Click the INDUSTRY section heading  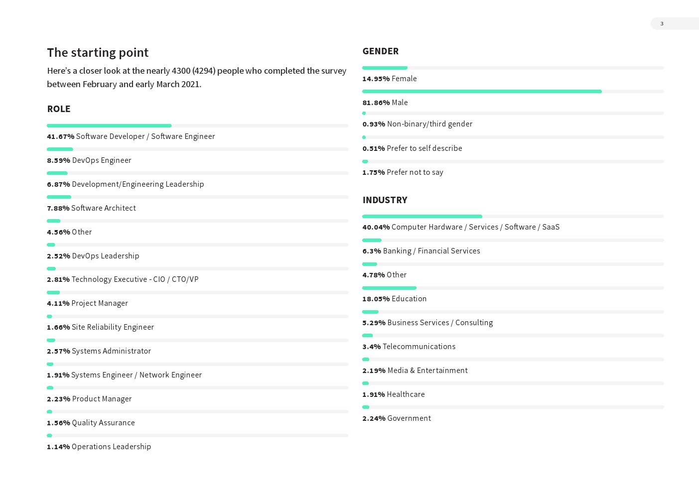(x=385, y=200)
